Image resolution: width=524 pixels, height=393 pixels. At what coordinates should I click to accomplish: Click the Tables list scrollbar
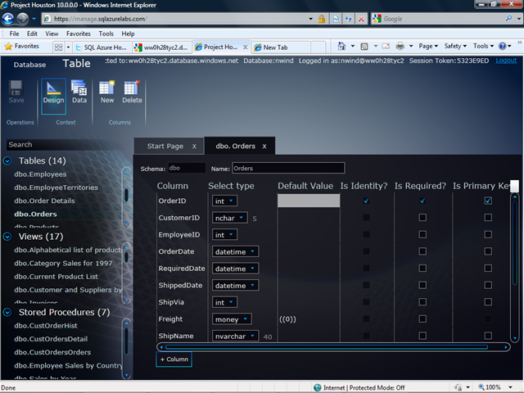click(126, 197)
